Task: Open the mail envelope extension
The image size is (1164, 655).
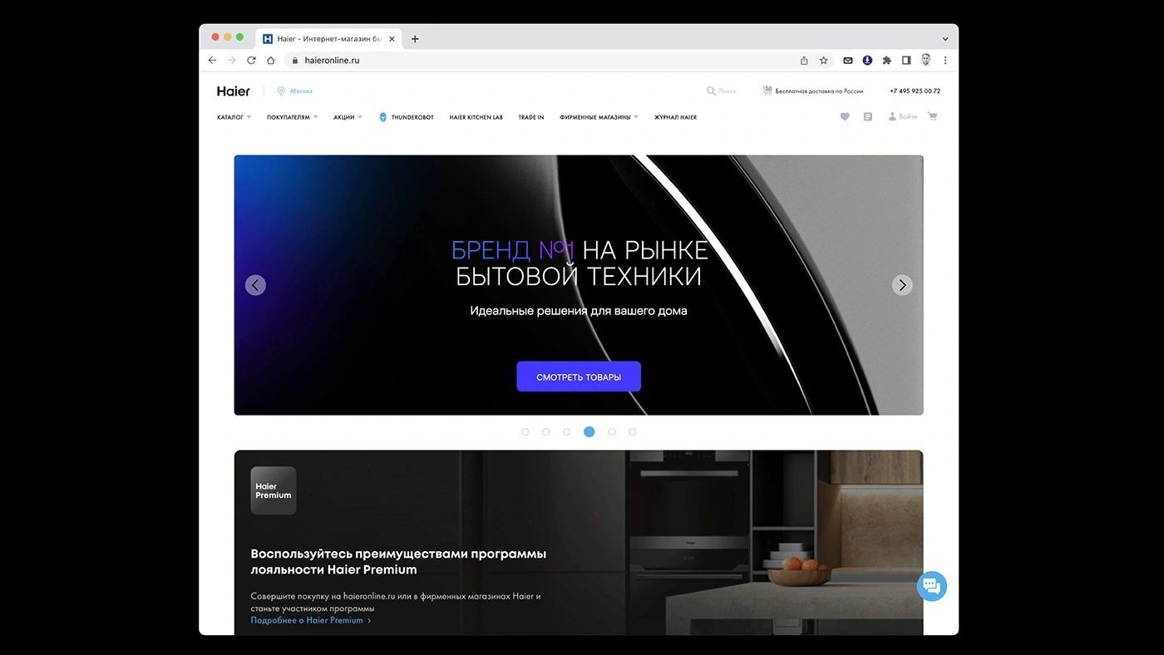Action: (x=848, y=60)
